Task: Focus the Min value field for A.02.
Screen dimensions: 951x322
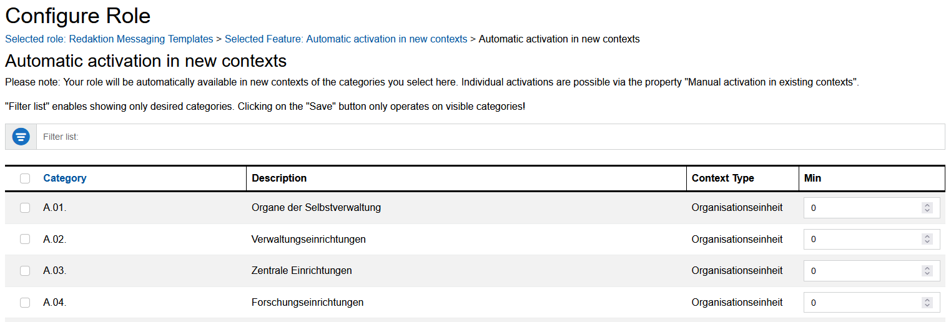Action: [862, 239]
